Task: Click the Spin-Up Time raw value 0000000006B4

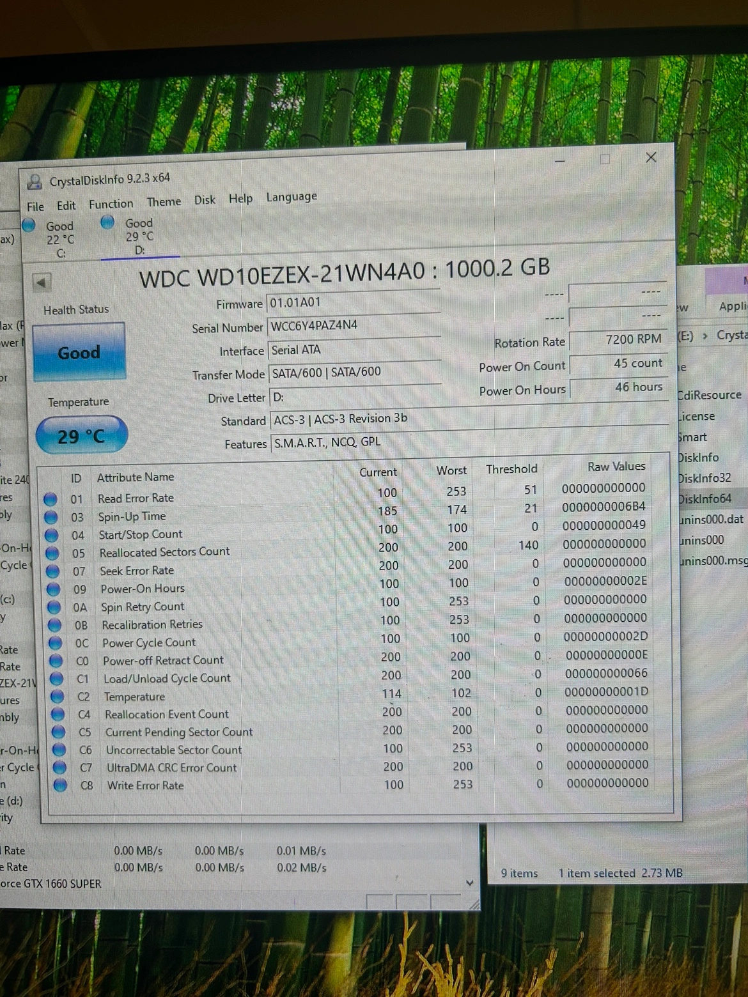Action: [604, 507]
